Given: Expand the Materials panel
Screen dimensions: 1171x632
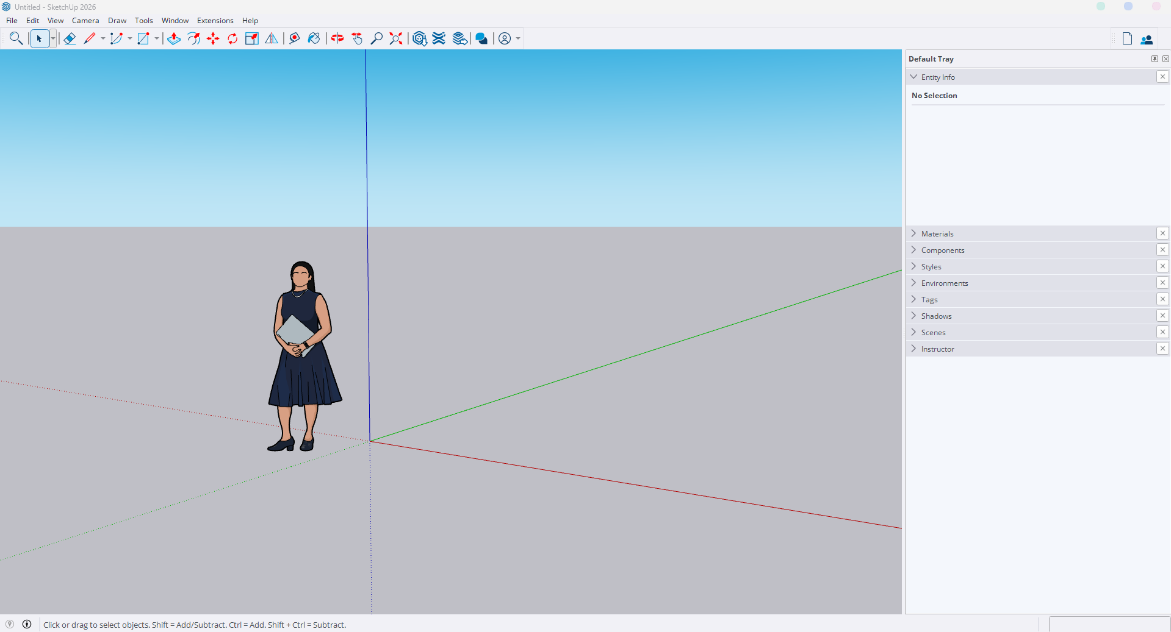Looking at the screenshot, I should [937, 234].
